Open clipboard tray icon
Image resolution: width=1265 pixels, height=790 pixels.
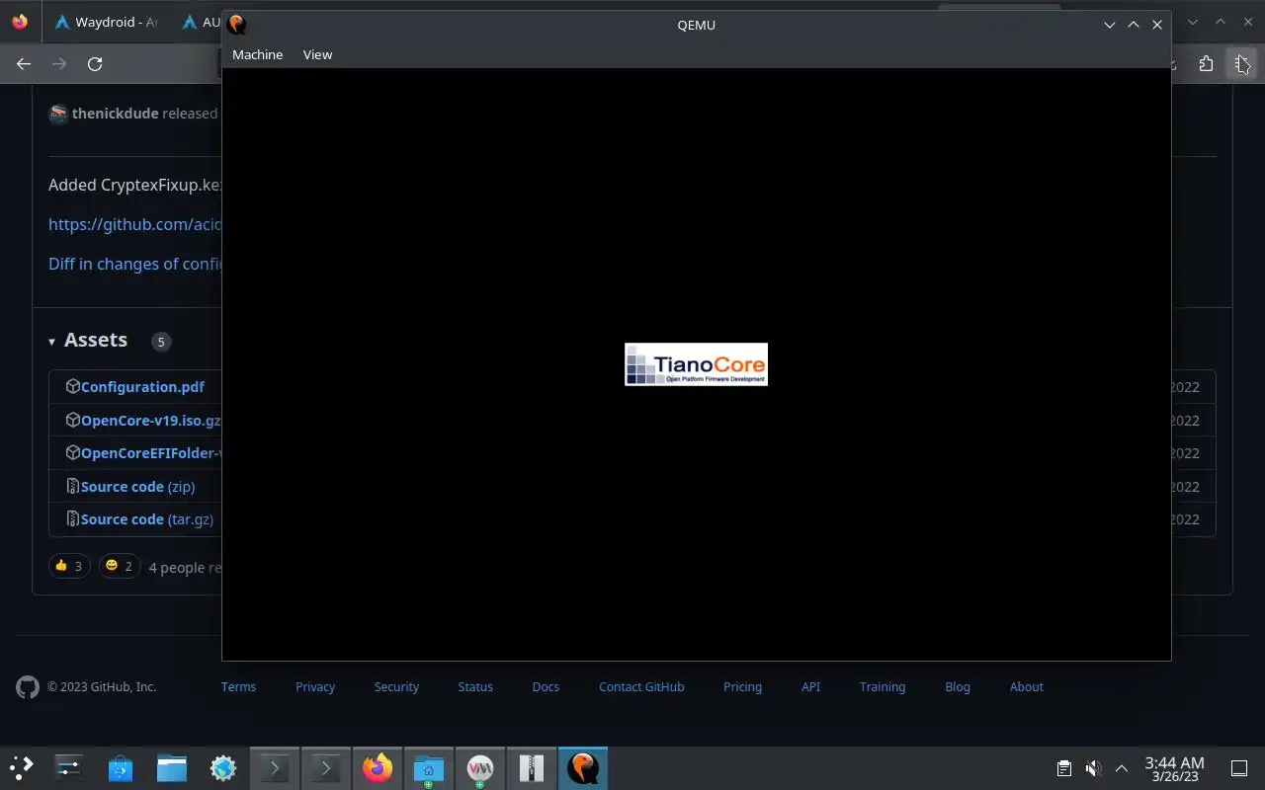(x=1063, y=768)
